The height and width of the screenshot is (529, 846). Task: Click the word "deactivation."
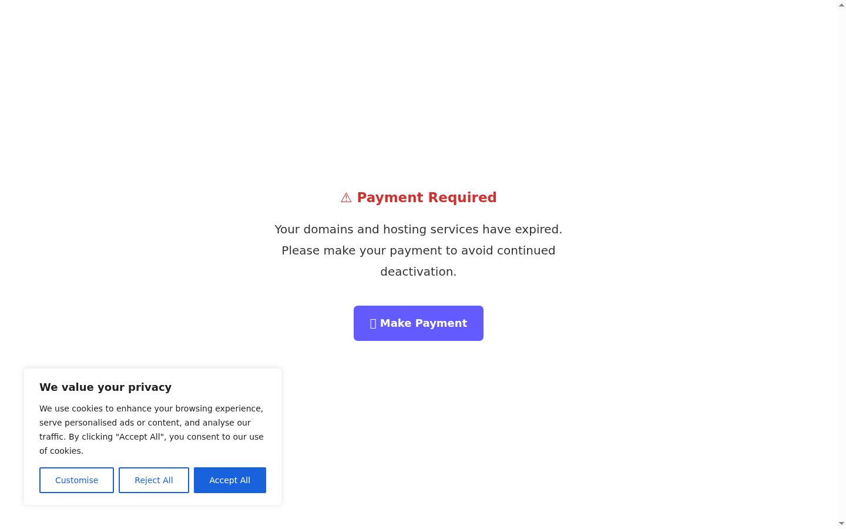pos(418,272)
